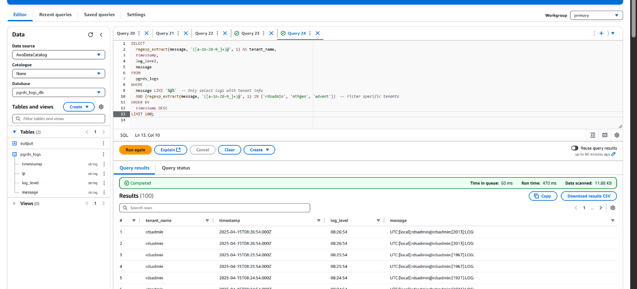Open the Catalogue dropdown
The image size is (637, 289).
pos(59,73)
